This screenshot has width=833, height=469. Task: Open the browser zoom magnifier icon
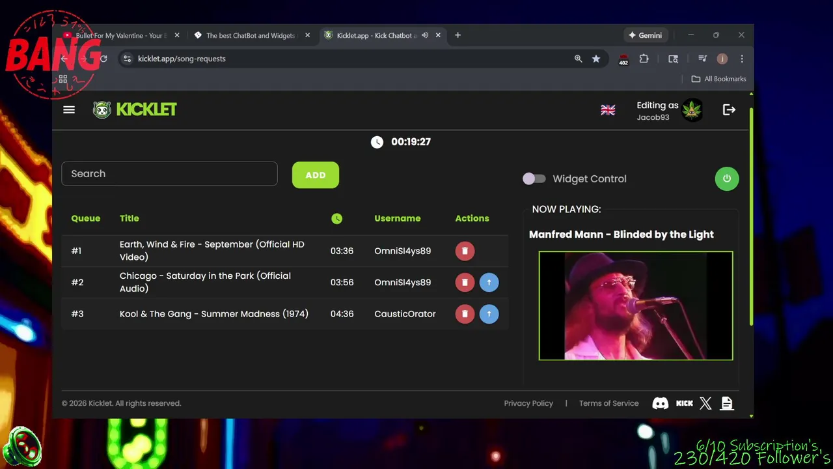point(578,59)
